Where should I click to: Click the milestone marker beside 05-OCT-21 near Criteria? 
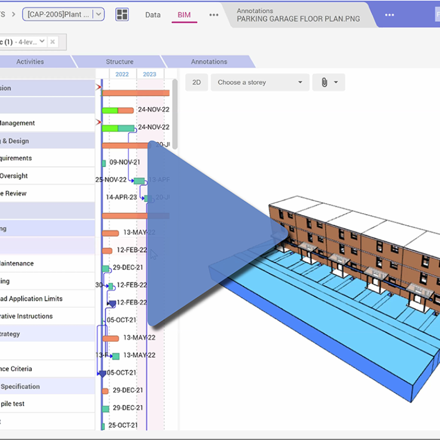103,374
